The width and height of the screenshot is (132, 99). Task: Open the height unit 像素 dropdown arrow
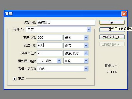coord(86,45)
